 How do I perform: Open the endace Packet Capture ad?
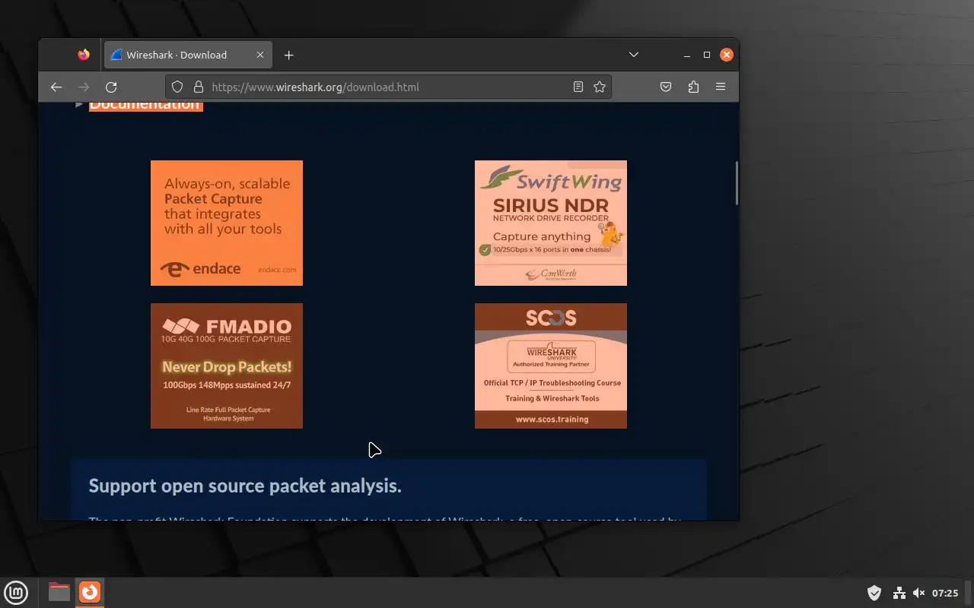tap(227, 223)
